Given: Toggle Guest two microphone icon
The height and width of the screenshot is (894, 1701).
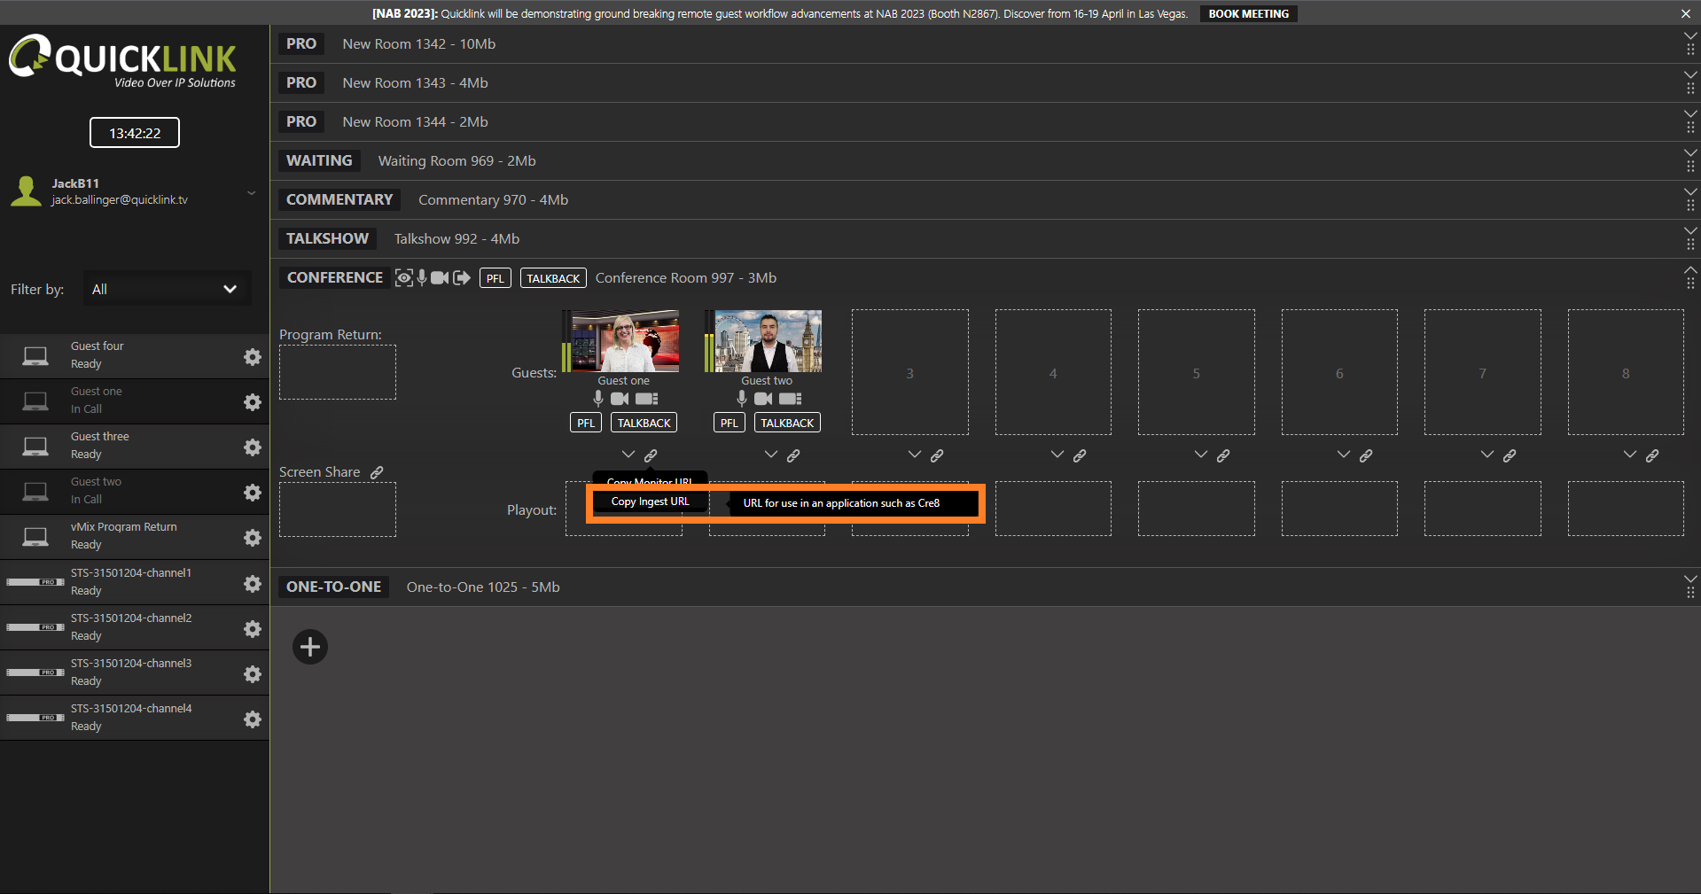Looking at the screenshot, I should [742, 399].
